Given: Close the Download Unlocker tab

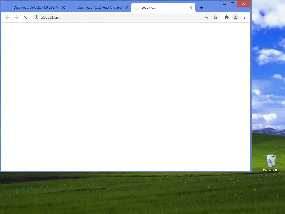Looking at the screenshot, I should (x=63, y=8).
